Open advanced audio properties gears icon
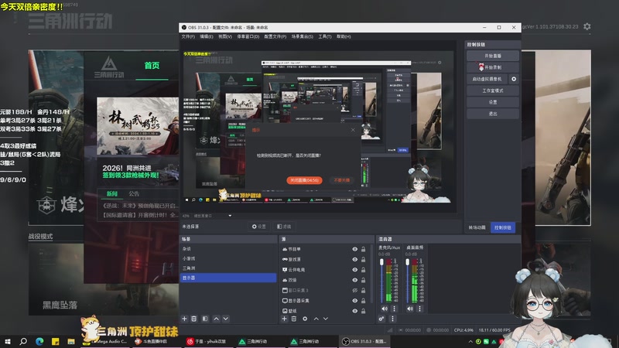Viewport: 619px width, 348px height. point(381,319)
